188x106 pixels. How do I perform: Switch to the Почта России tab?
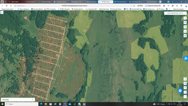[x=30, y=2]
